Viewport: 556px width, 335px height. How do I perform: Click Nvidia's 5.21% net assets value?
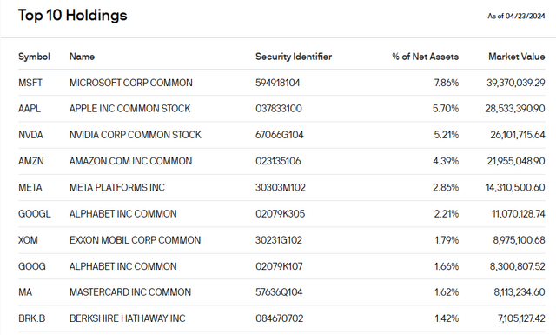(x=446, y=135)
